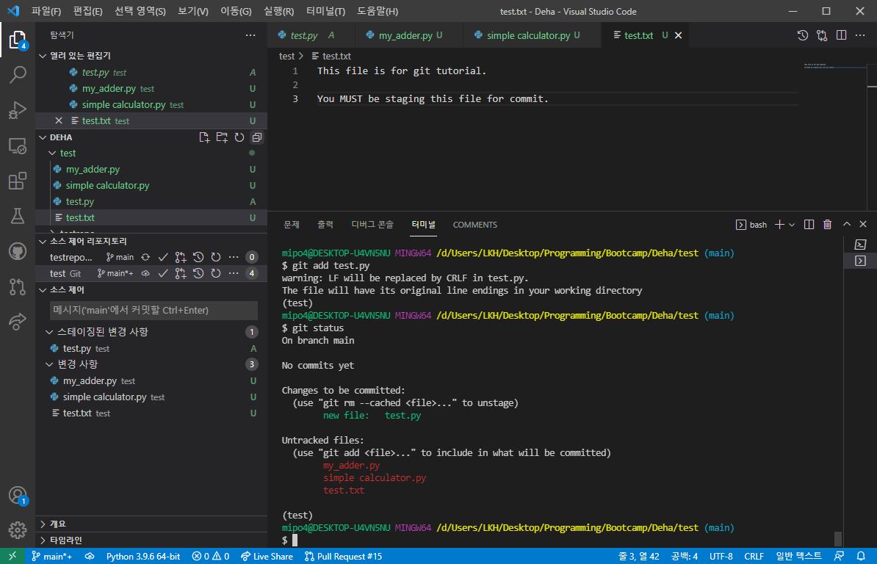877x564 pixels.
Task: Switch to the debug console panel tab
Action: click(372, 225)
